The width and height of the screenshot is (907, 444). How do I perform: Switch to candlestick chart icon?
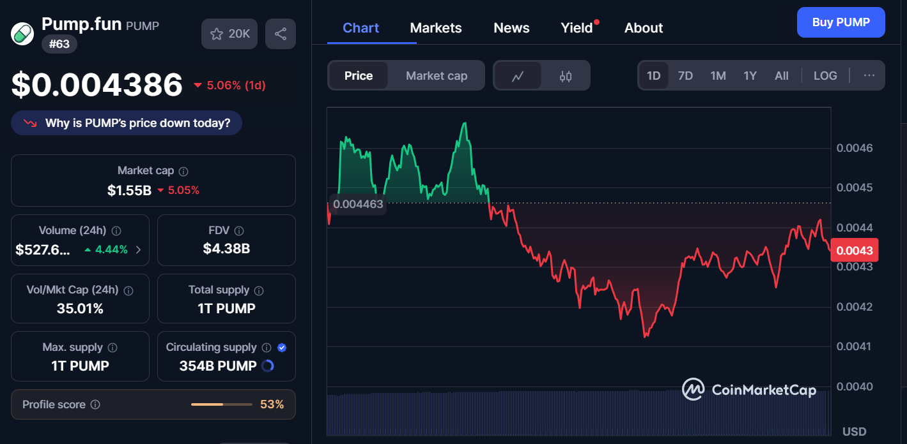(x=565, y=76)
